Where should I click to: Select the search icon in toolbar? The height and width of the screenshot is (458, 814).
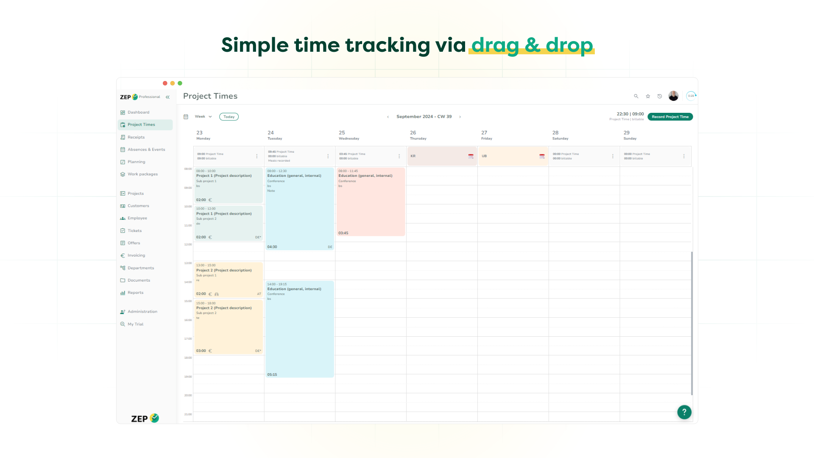[x=636, y=96]
